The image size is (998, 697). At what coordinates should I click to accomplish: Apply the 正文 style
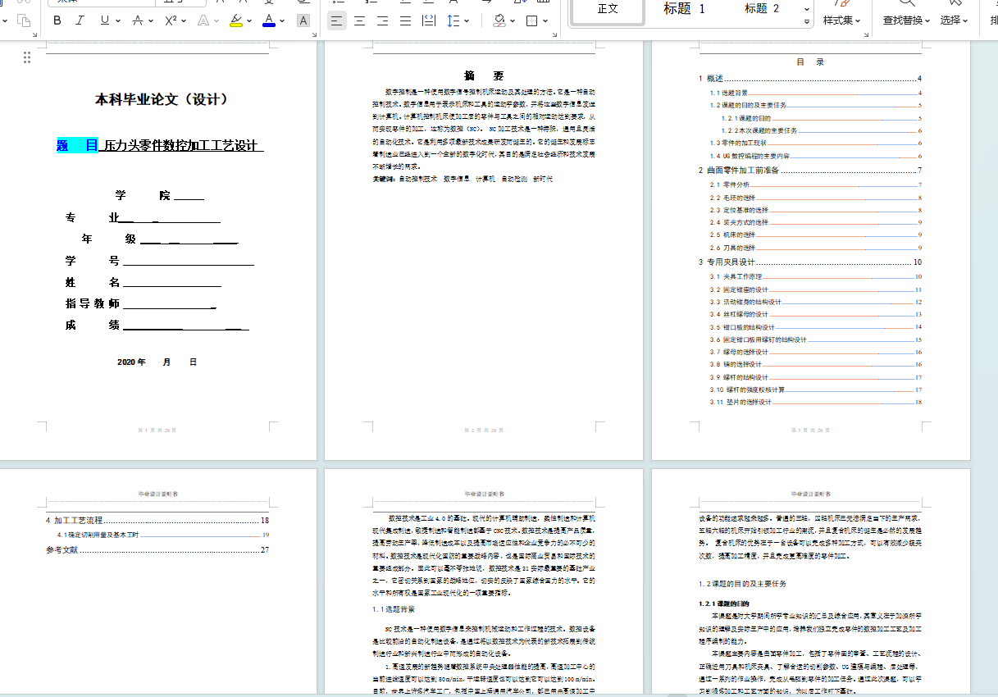[x=608, y=9]
